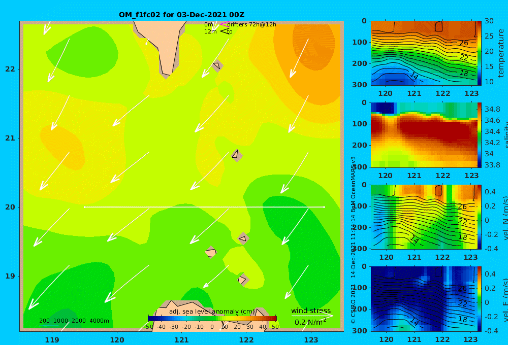This screenshot has height=345, width=508.
Task: Click the white transect line along 20N
Action: tap(204, 207)
